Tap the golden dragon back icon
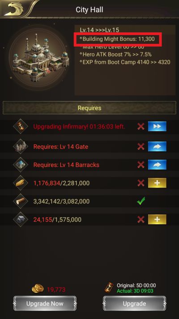 pos(14,9)
